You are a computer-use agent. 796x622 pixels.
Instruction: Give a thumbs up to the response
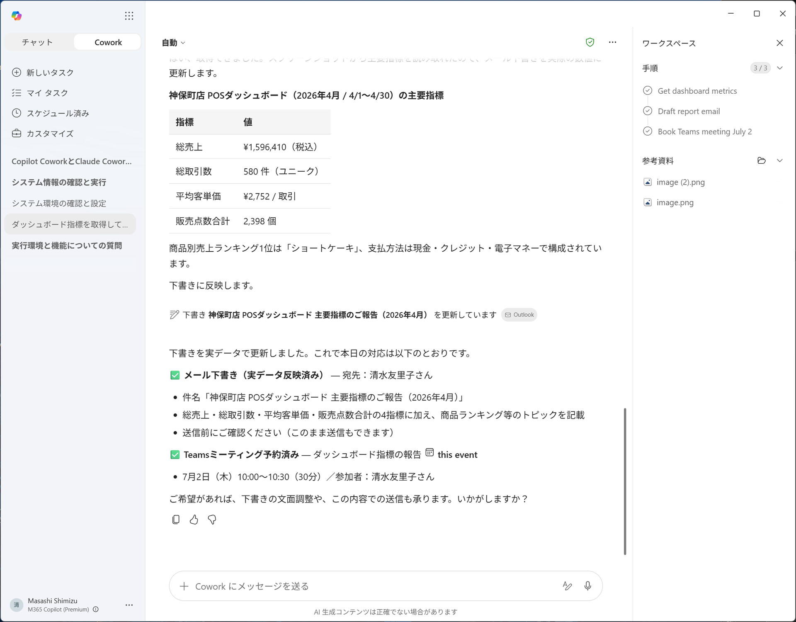(194, 519)
